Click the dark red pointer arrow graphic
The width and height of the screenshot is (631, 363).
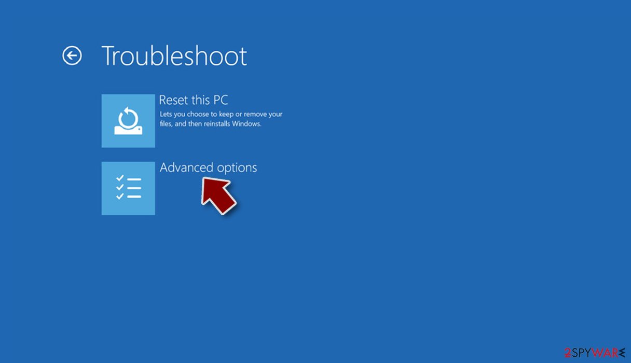coord(219,196)
